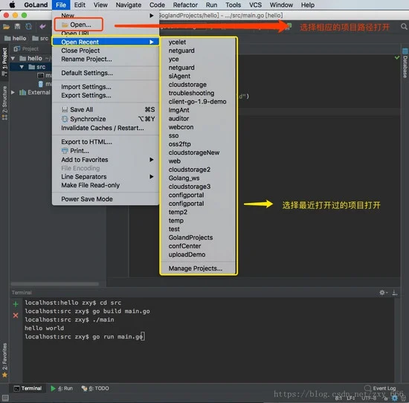Open the Navigate menu

point(129,4)
